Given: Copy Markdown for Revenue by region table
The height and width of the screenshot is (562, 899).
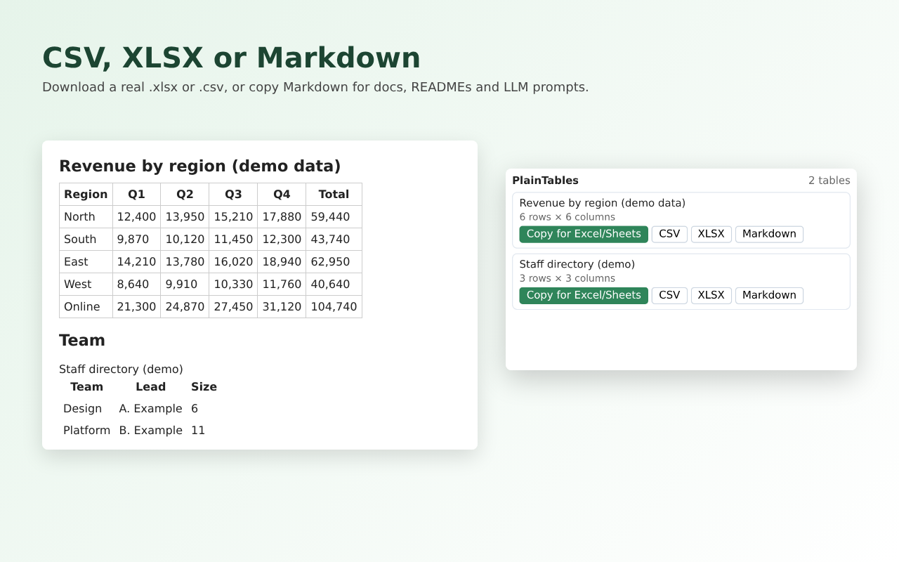Looking at the screenshot, I should pos(769,234).
